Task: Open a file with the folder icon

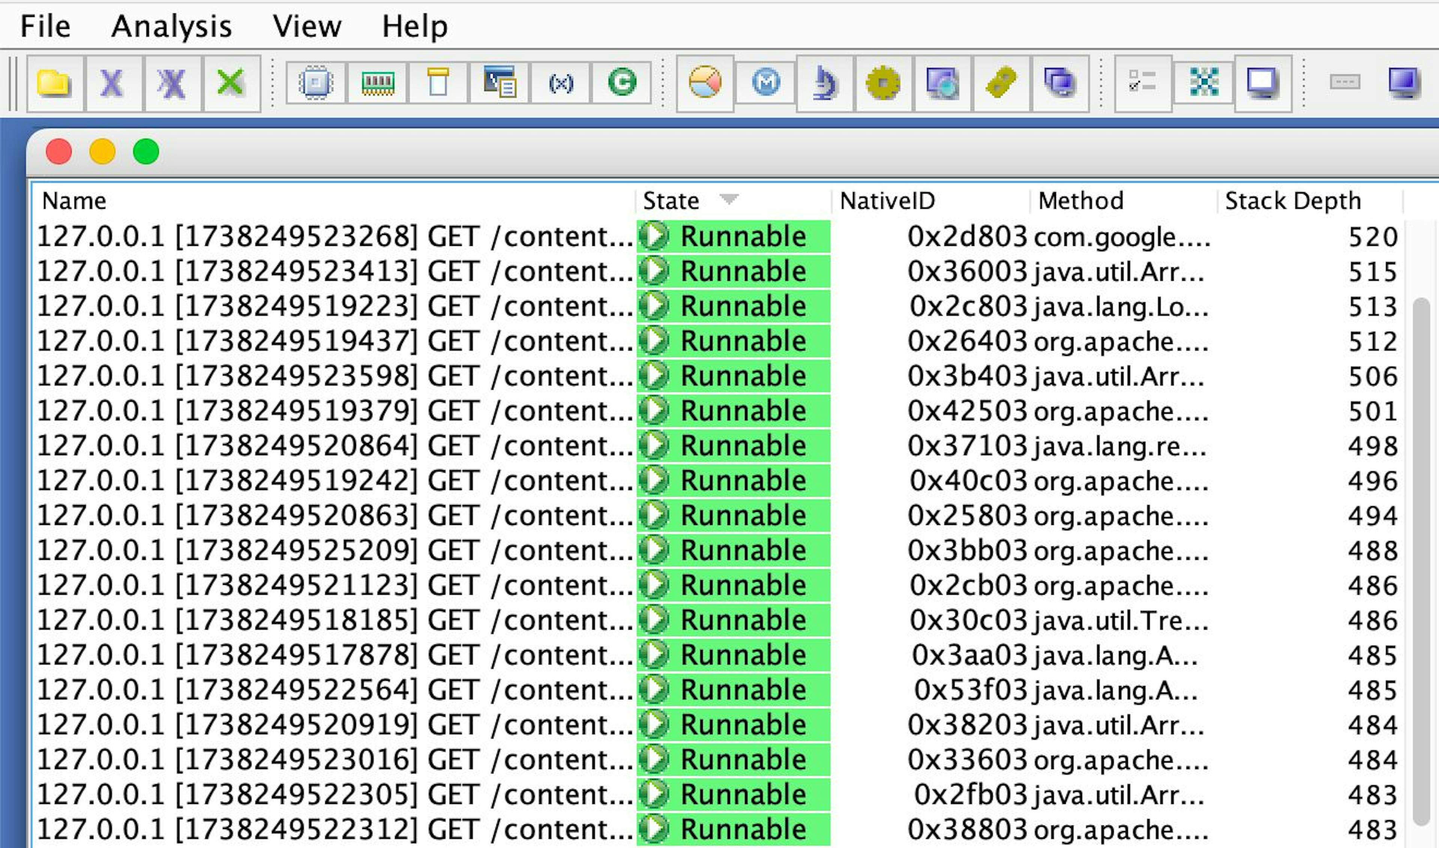Action: (x=53, y=84)
